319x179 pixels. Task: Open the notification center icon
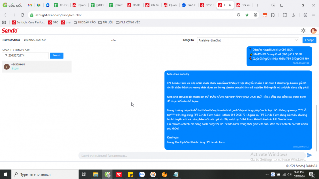[312, 174]
